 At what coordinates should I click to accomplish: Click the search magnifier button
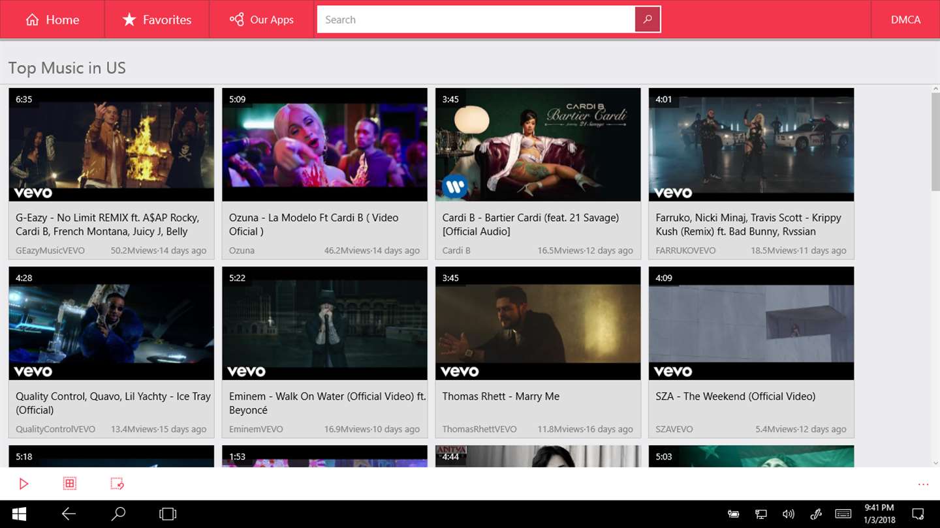click(648, 20)
